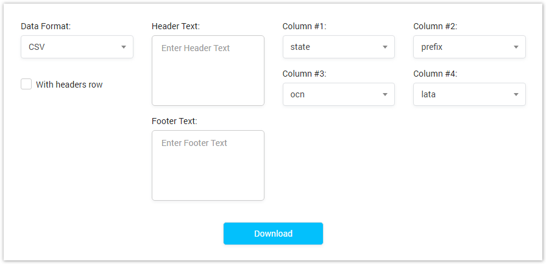Viewport: 546px width, 264px height.
Task: Click the arrow icon in Column #3 dropdown
Action: (x=385, y=94)
